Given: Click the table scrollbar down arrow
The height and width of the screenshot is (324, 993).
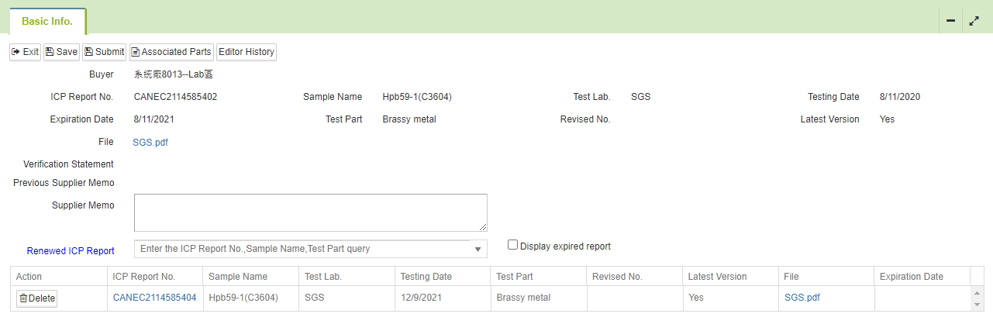Looking at the screenshot, I should click(976, 305).
